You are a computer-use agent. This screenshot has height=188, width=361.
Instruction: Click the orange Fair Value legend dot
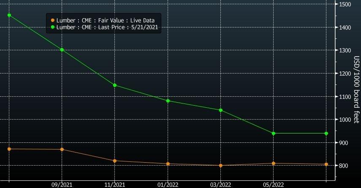[x=53, y=21]
